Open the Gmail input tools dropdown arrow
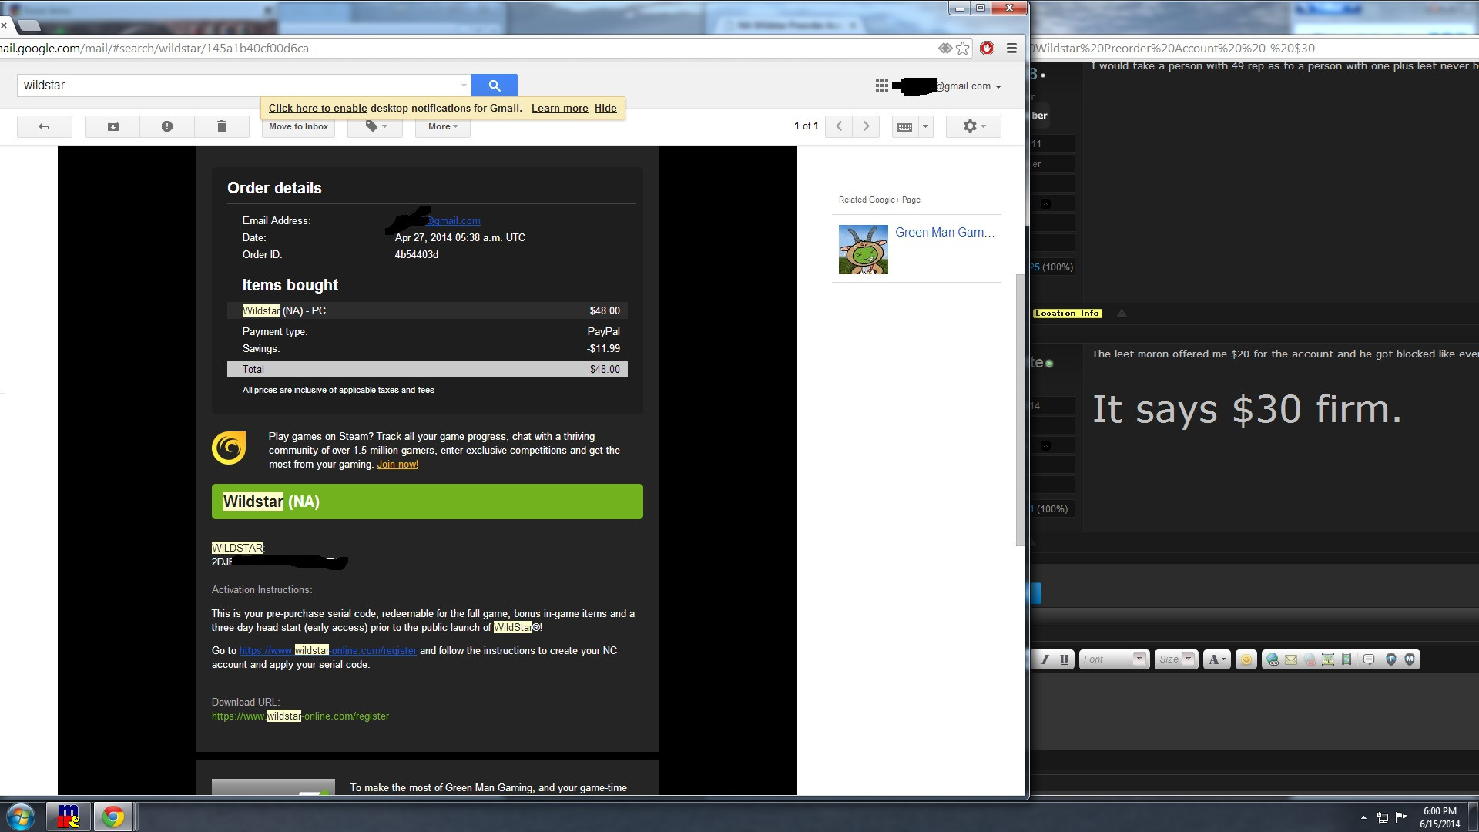Screen dimensions: 1479x832 [x=925, y=126]
